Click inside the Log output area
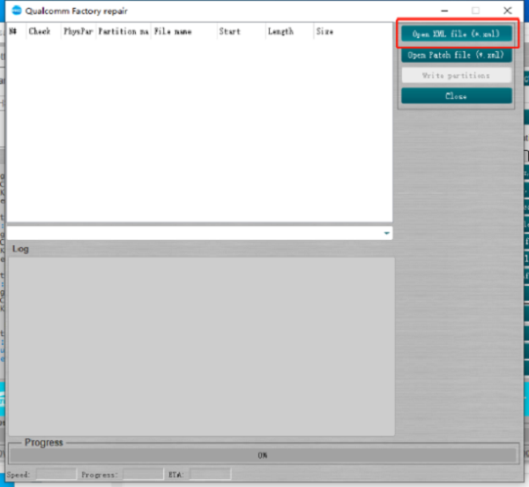 tap(201, 347)
